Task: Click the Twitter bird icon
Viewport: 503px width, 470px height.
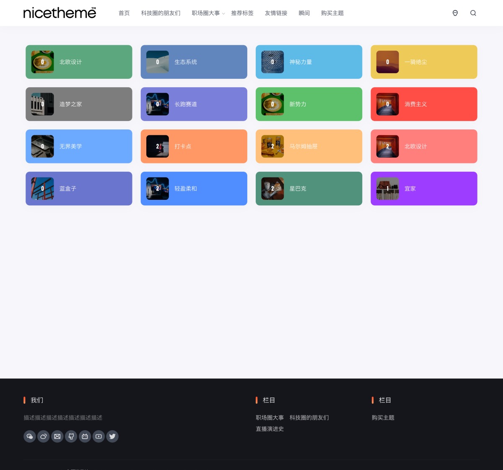Action: click(112, 436)
